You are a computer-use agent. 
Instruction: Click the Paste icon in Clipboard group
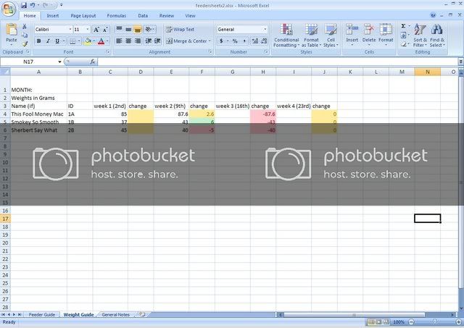[12, 33]
